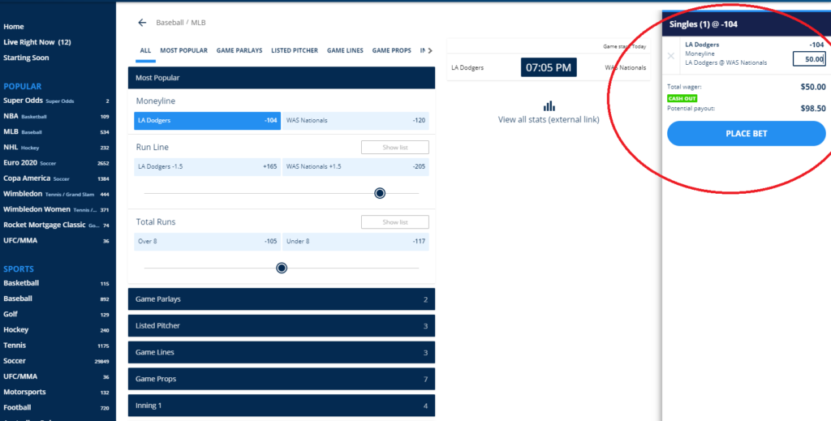Image resolution: width=831 pixels, height=421 pixels.
Task: Open UFC/MMA under Popular
Action: [x=56, y=240]
